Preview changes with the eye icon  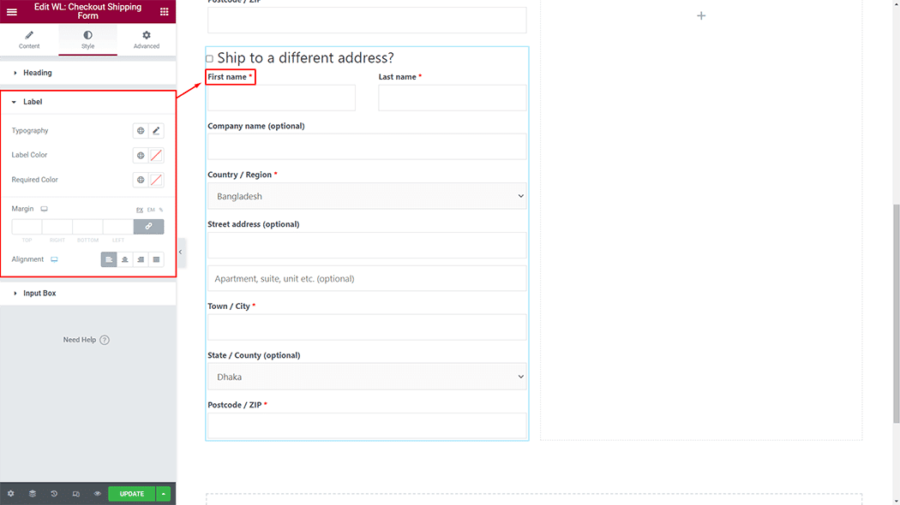(x=98, y=494)
